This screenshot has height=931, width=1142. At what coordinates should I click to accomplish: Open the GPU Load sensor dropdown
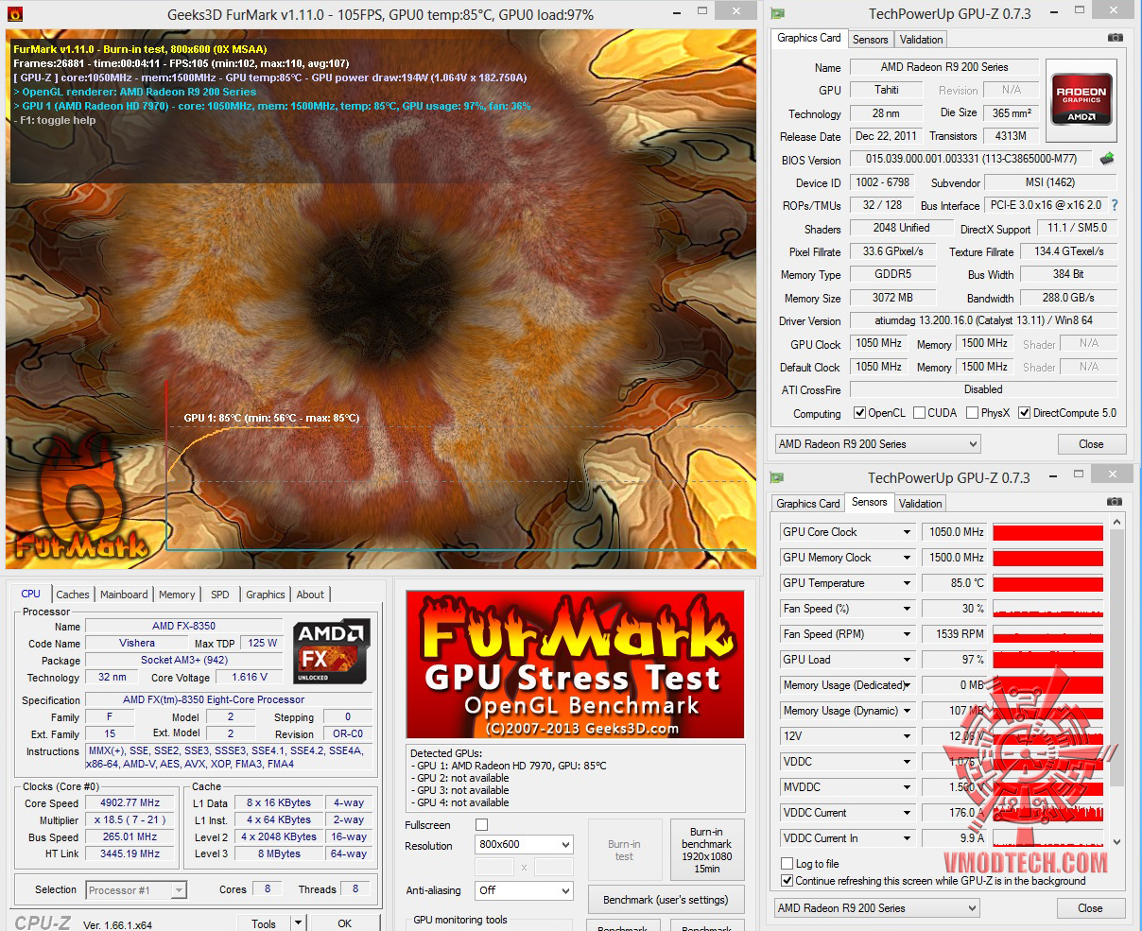point(907,660)
